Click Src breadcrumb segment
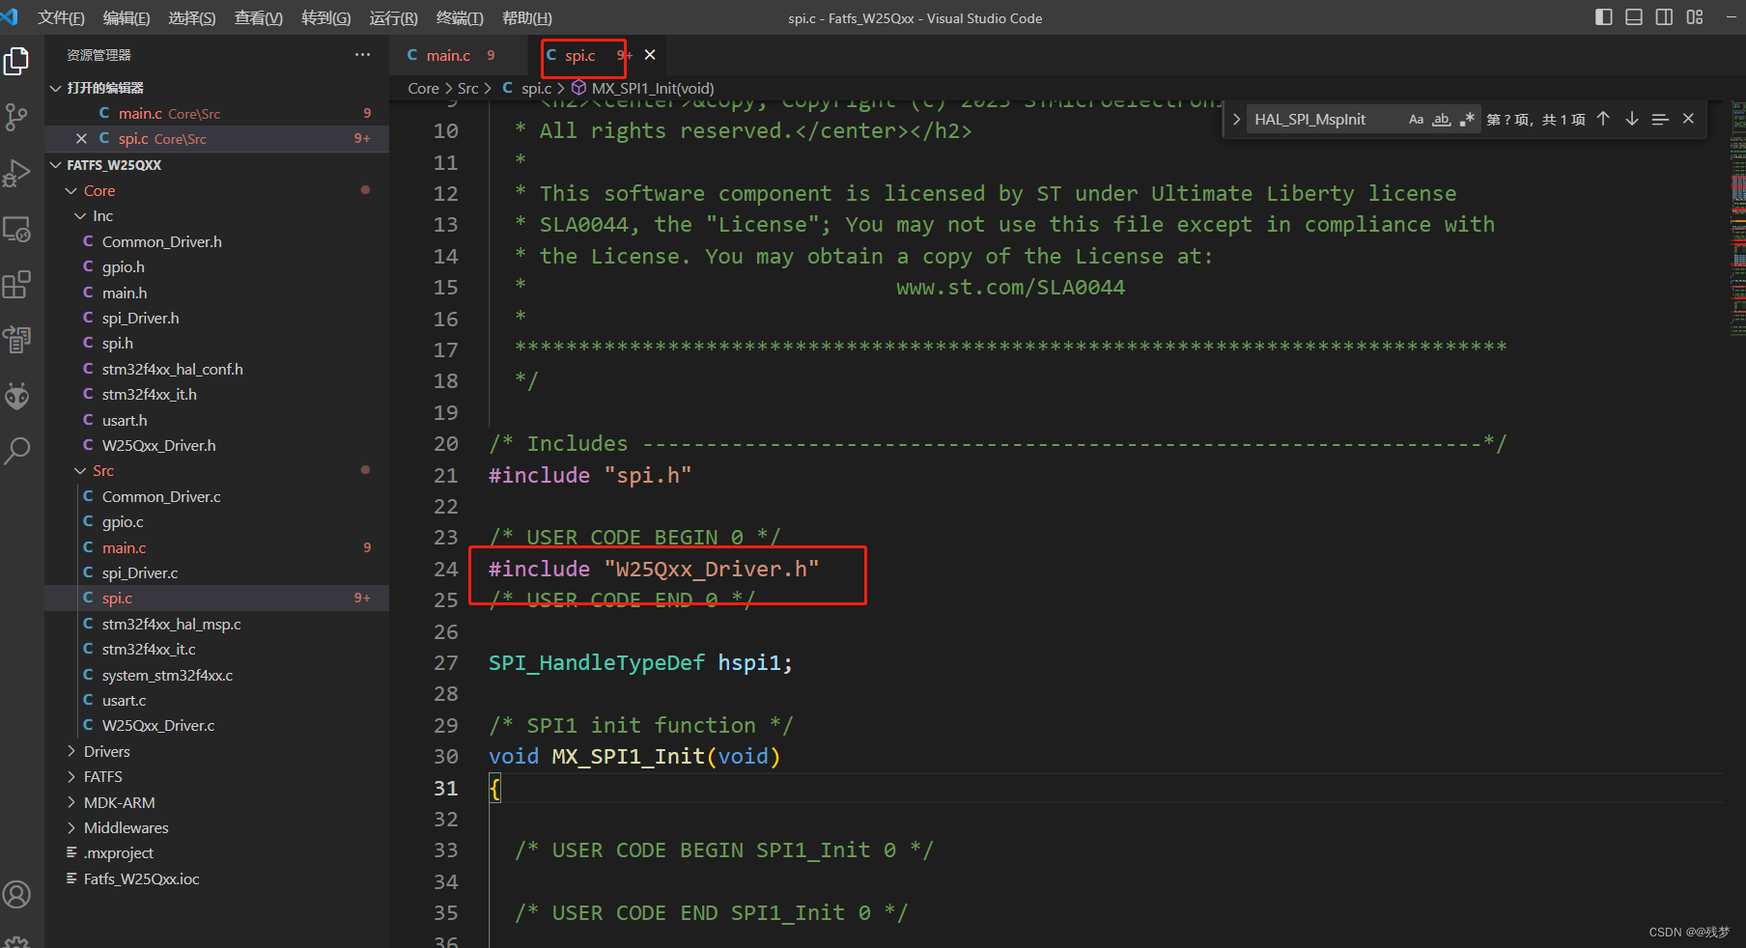This screenshot has height=948, width=1746. 468,88
